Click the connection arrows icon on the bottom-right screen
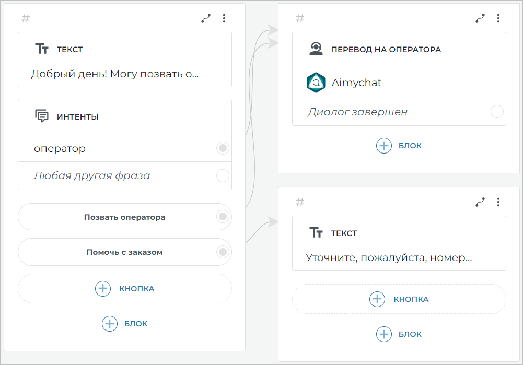Screen dimensions: 523x365 click(480, 202)
